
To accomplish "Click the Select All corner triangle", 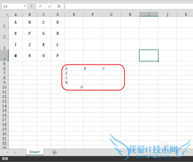I will pyautogui.click(x=7, y=14).
